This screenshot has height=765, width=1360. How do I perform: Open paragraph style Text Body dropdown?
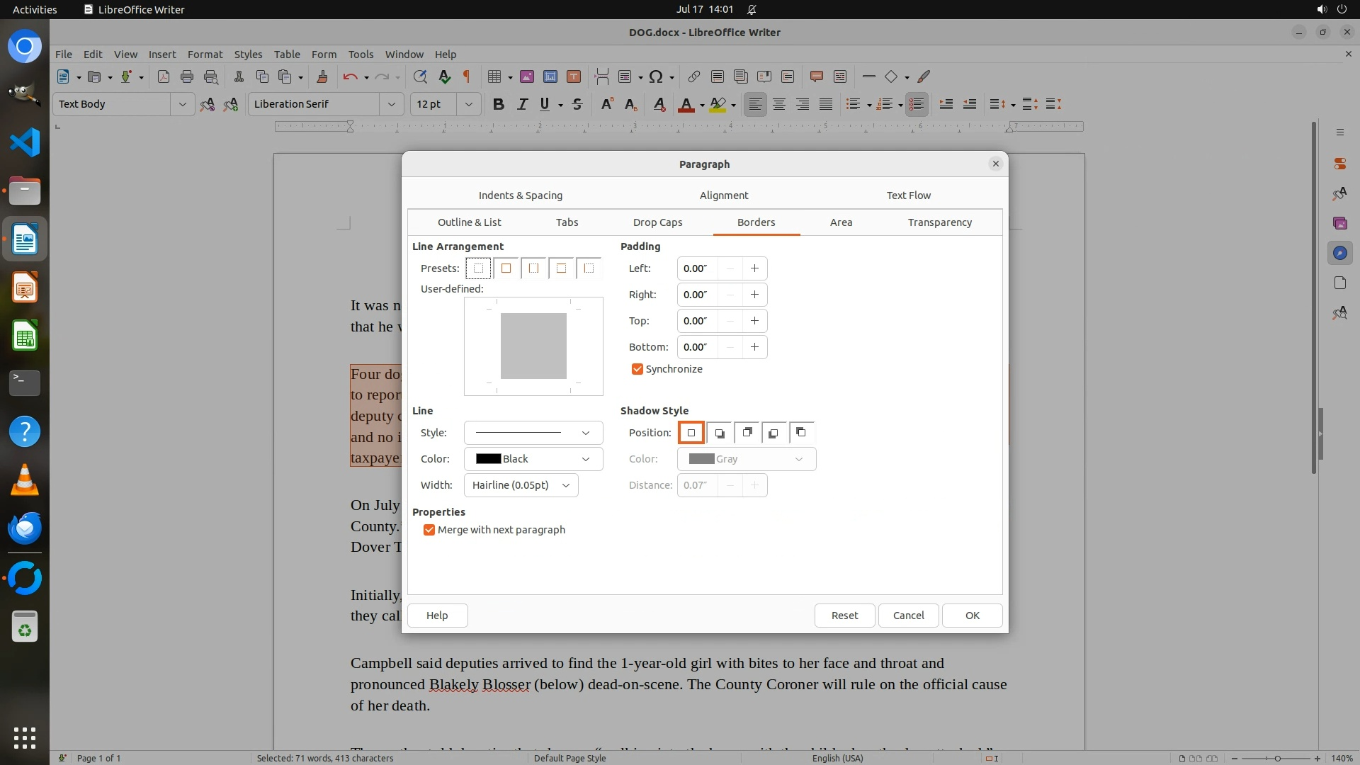[x=182, y=104]
